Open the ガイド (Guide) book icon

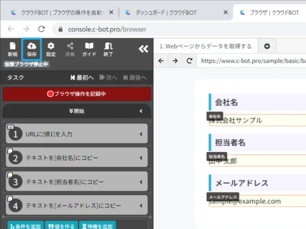89,49
